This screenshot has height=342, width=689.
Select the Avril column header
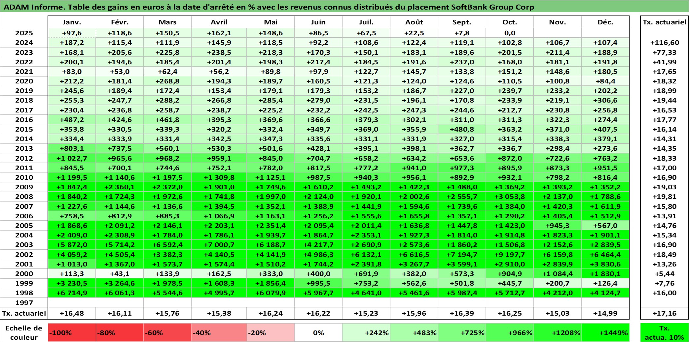(x=219, y=22)
